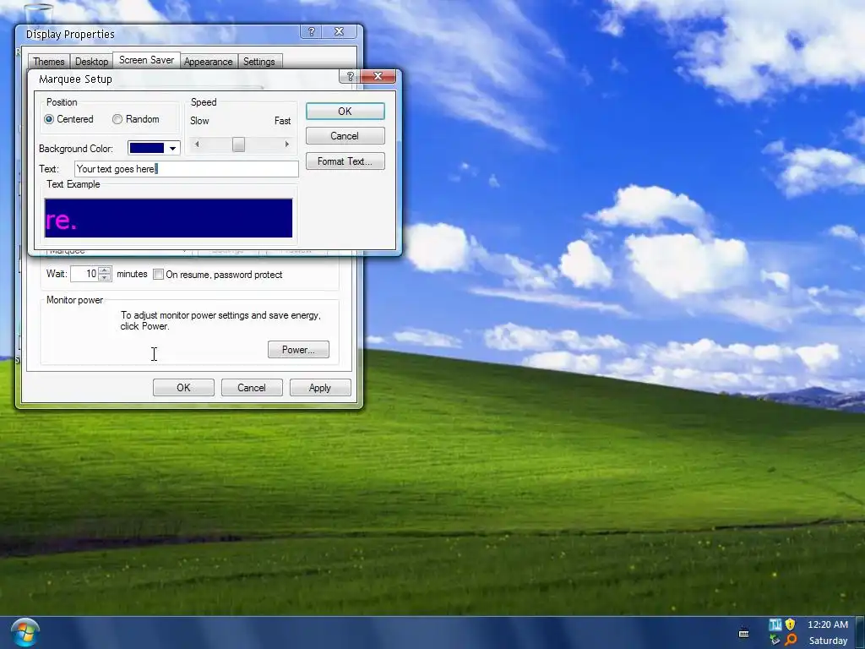Click the safely remove hardware tray icon
865x649 pixels.
tap(775, 641)
